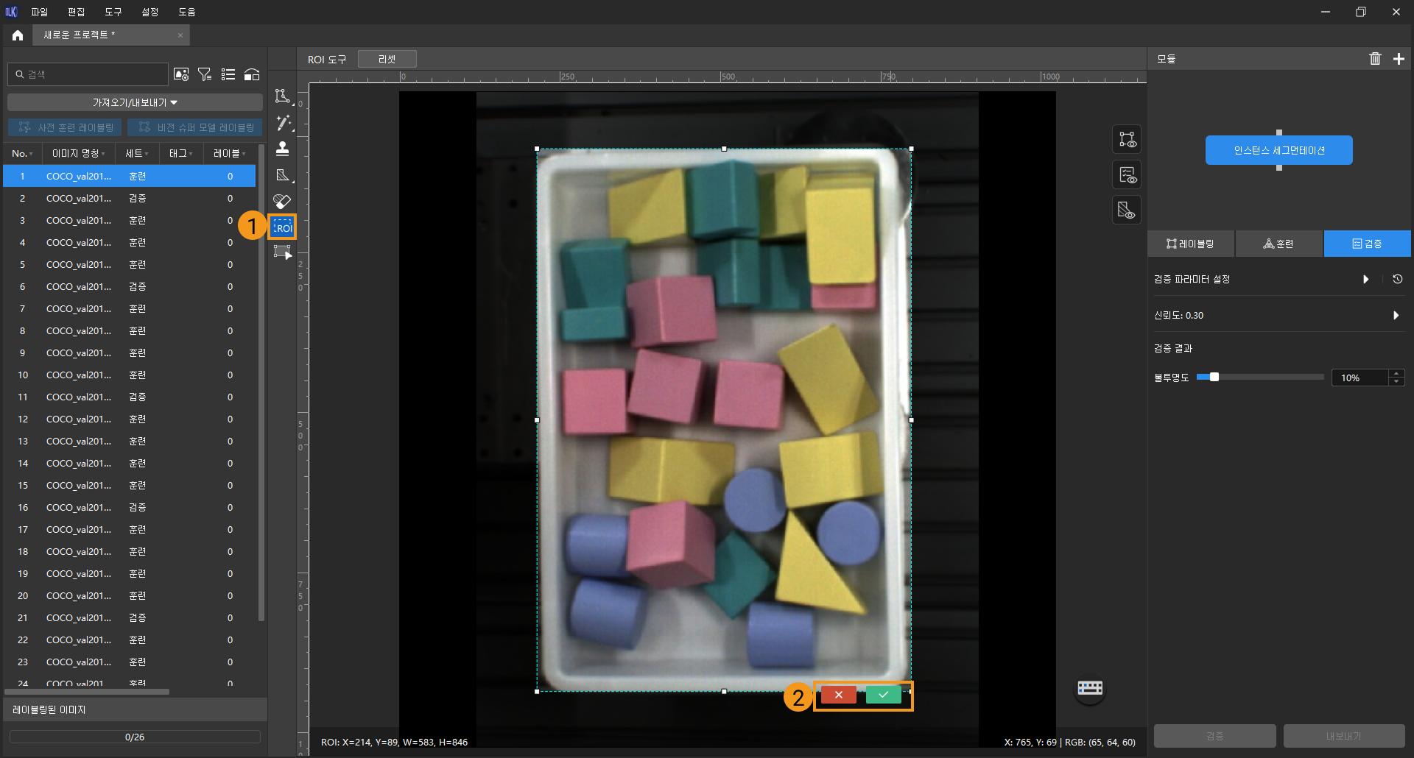Add a new module with the plus icon

click(1399, 59)
